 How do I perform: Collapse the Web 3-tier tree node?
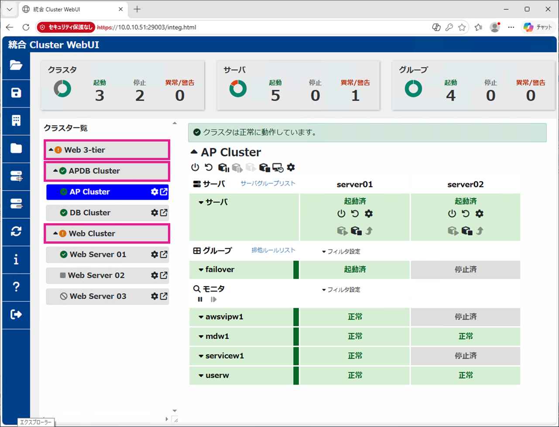coord(51,150)
